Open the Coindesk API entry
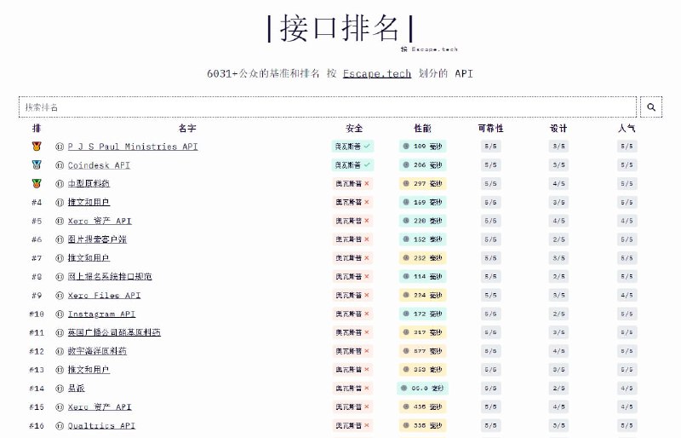The height and width of the screenshot is (438, 681). tap(99, 165)
